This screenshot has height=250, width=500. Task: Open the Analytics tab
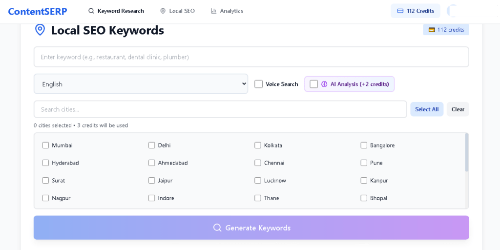(227, 11)
